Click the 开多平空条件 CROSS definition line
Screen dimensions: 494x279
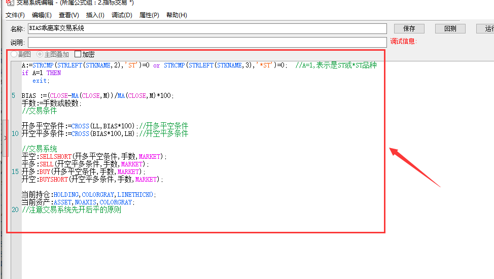click(105, 126)
